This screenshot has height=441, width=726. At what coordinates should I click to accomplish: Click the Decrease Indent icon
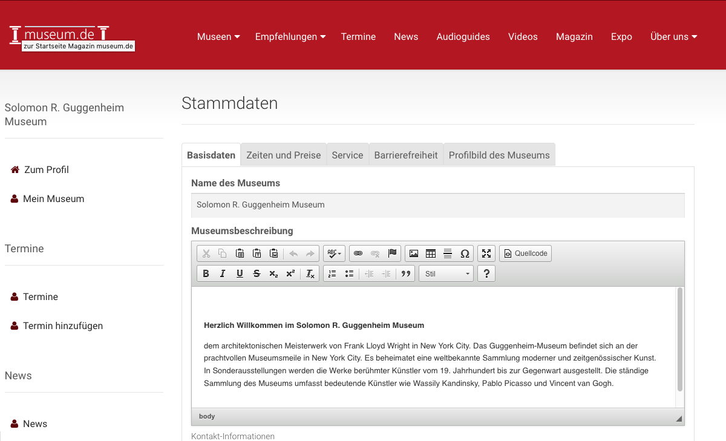[x=368, y=274]
